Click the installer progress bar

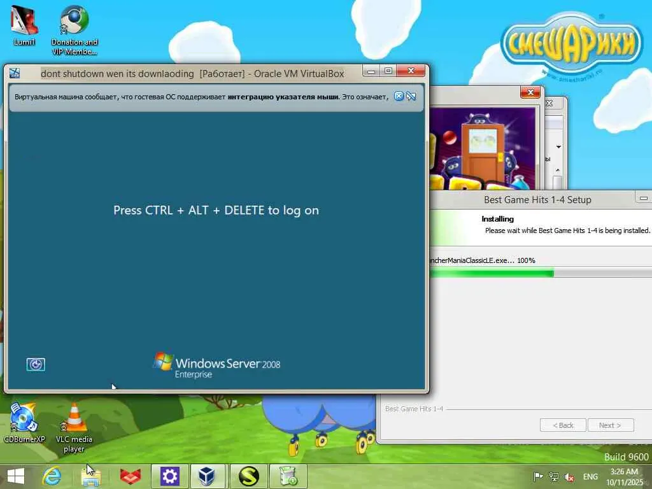541,273
